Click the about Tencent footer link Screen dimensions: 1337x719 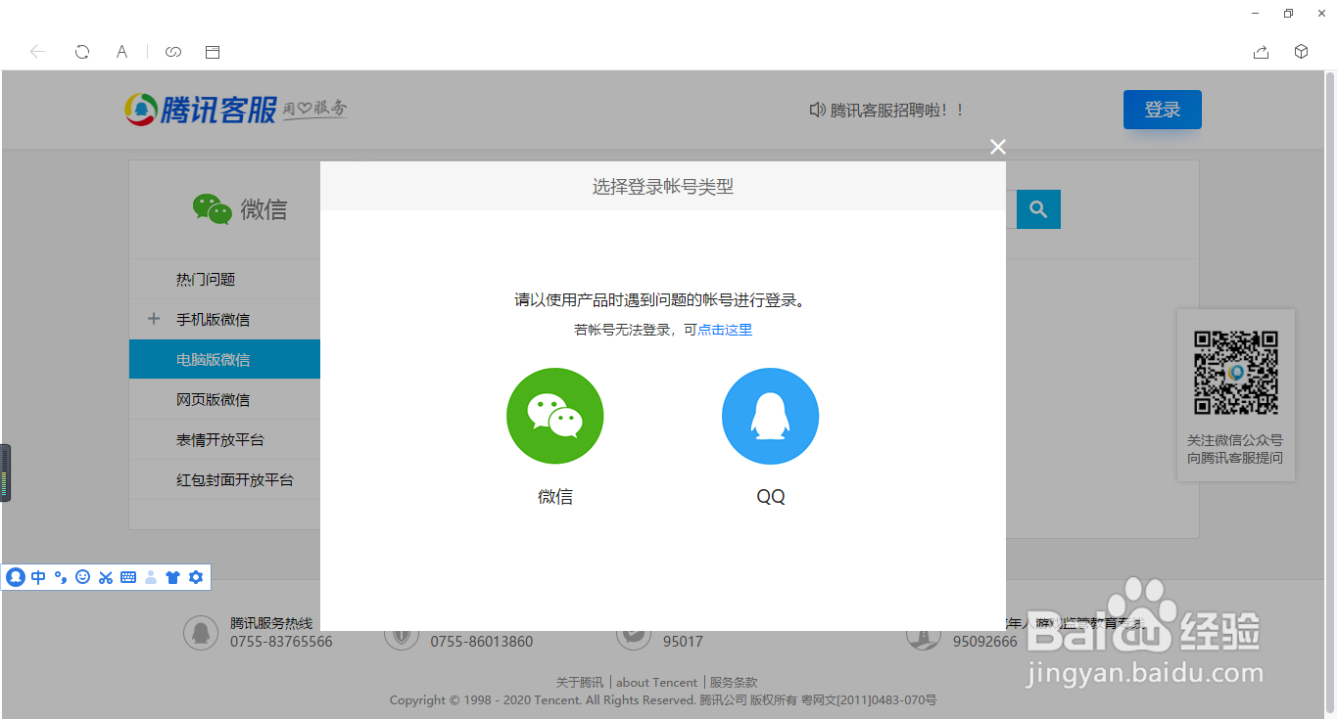(x=656, y=682)
